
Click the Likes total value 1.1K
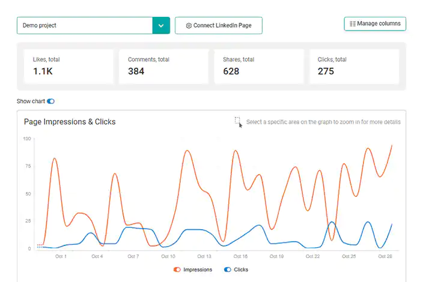point(43,71)
